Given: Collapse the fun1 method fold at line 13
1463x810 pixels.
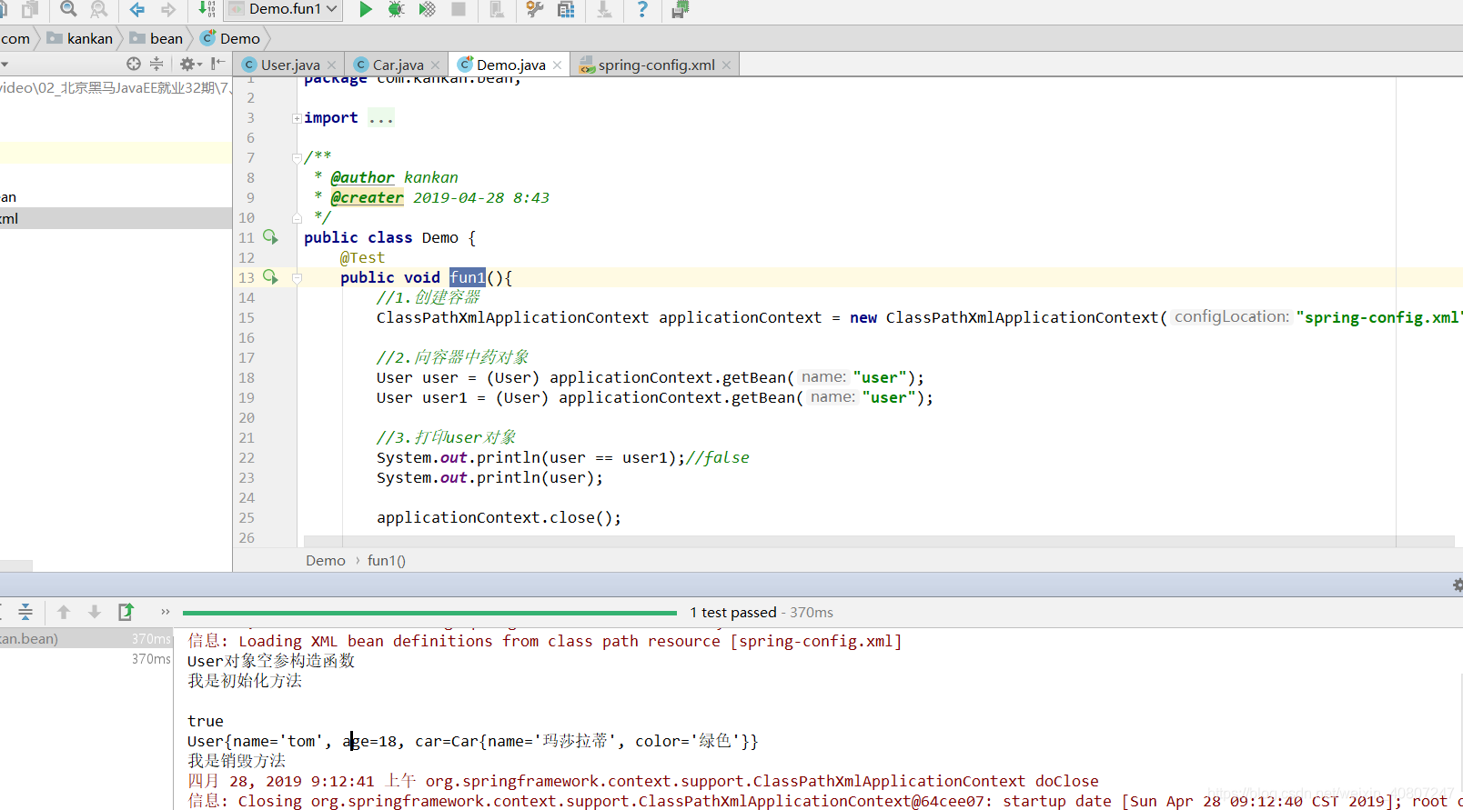Looking at the screenshot, I should [297, 278].
